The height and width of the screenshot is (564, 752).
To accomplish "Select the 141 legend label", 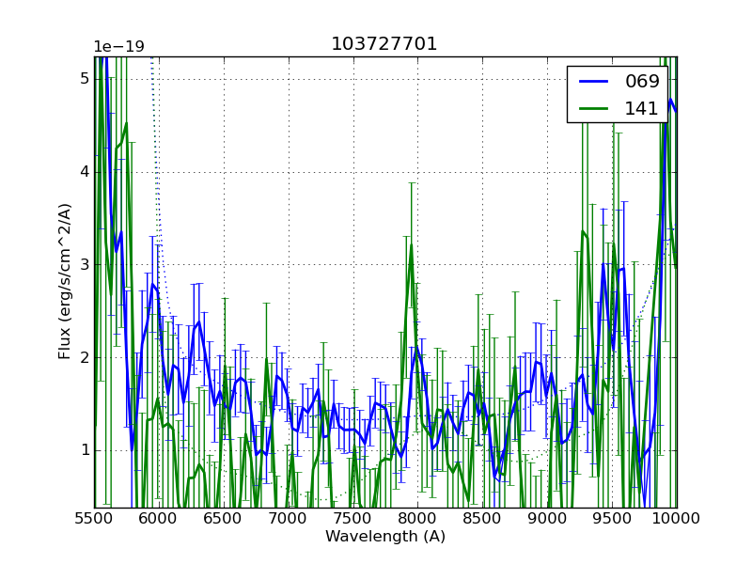I will click(642, 108).
